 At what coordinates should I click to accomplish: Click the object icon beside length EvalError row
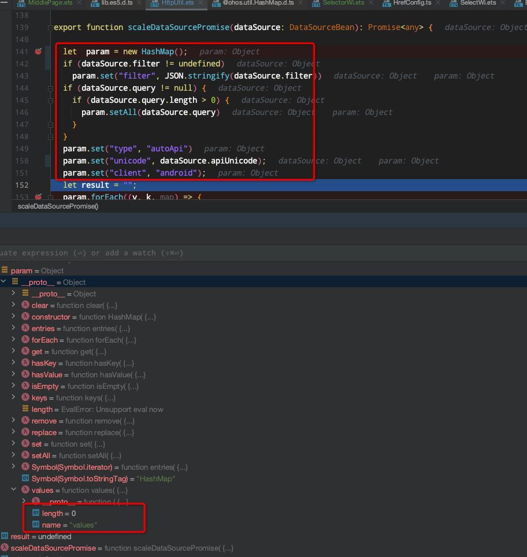tap(25, 409)
